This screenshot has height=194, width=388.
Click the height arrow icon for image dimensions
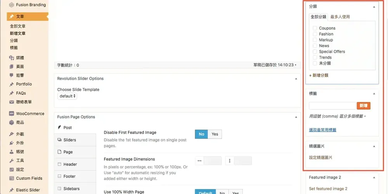230,161
